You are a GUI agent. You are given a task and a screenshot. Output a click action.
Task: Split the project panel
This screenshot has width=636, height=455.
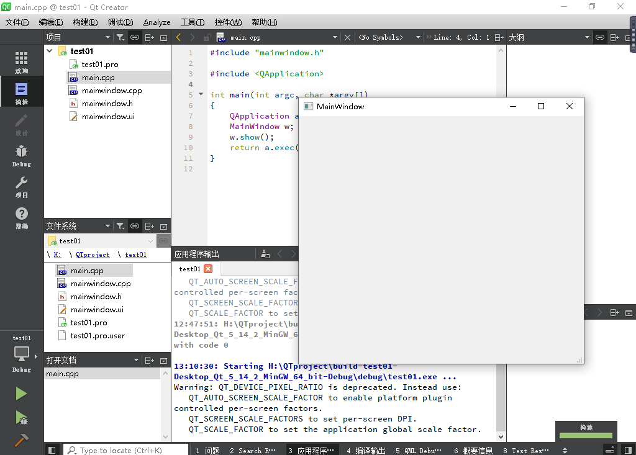pyautogui.click(x=149, y=37)
